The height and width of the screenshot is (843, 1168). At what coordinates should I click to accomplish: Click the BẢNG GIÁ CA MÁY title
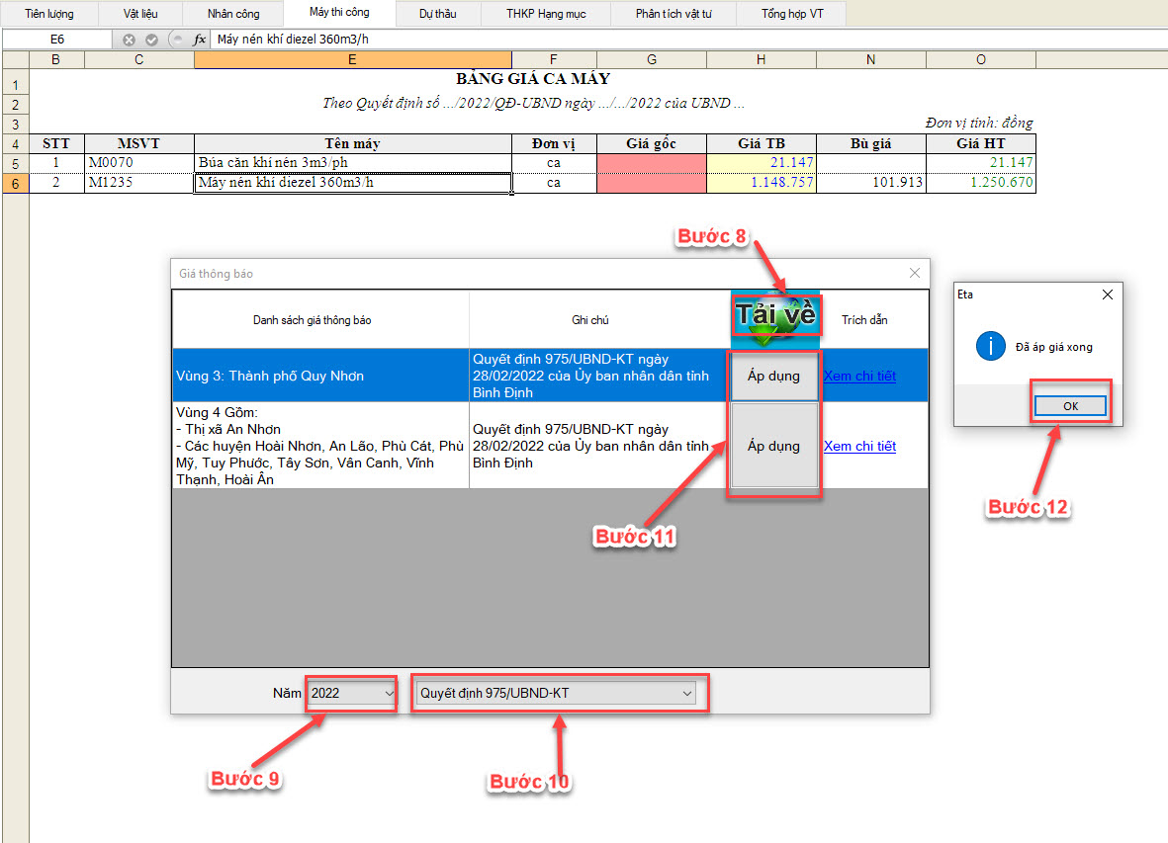tap(533, 79)
